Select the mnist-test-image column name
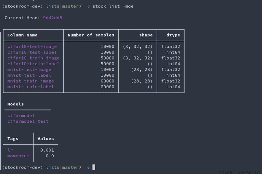 point(29,69)
